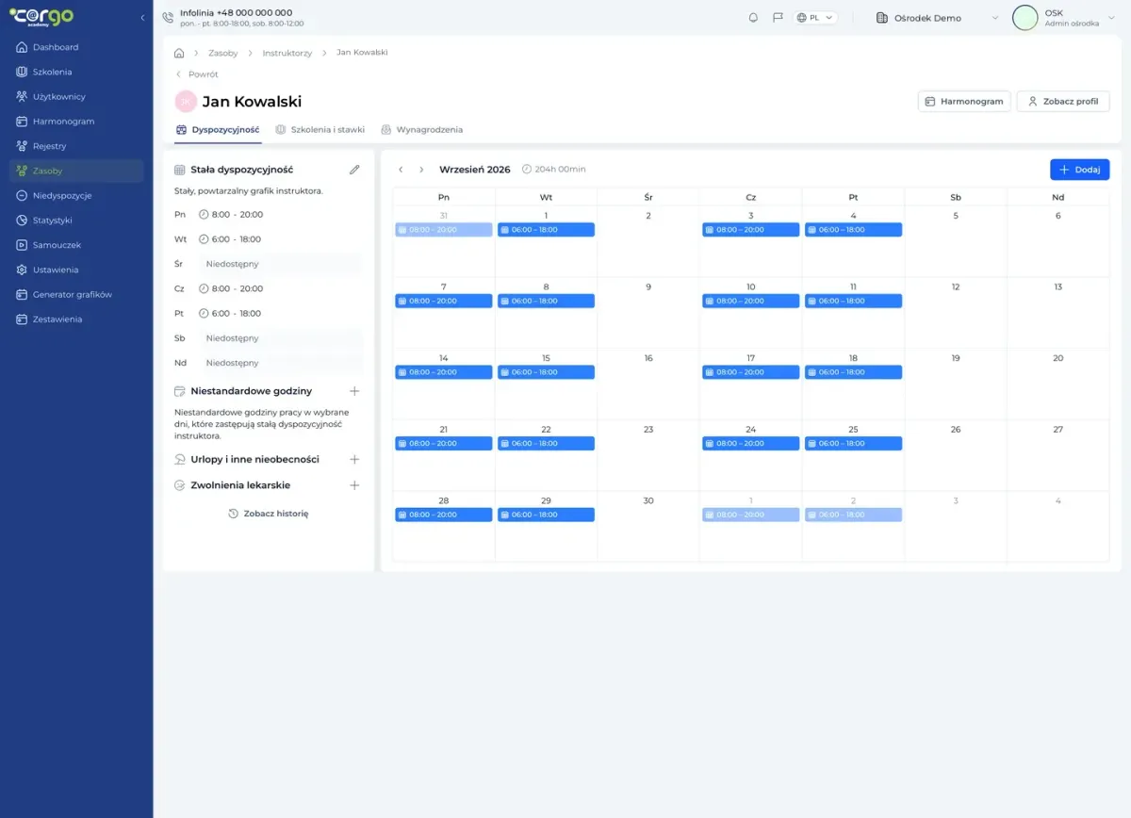
Task: Collapse the sidebar with the chevron icon
Action: (x=142, y=18)
